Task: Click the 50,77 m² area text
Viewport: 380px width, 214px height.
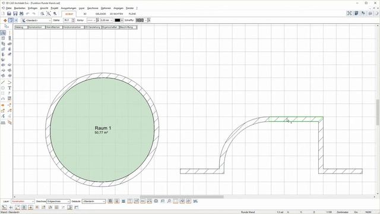Action: [102, 133]
